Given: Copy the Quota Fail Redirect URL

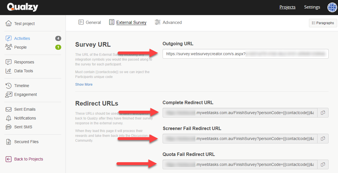Looking at the screenshot, I should [x=323, y=164].
